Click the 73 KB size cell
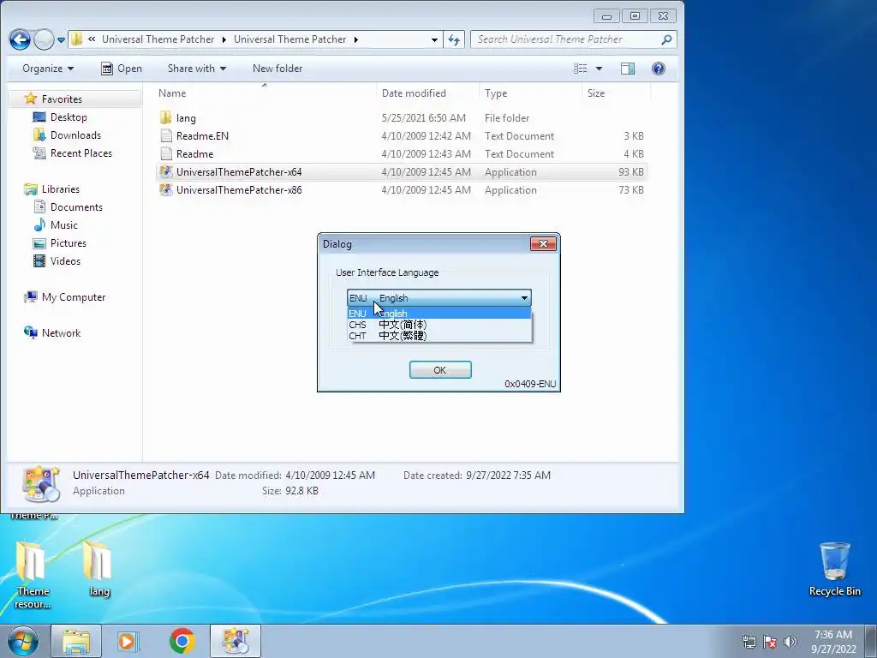 pos(631,189)
